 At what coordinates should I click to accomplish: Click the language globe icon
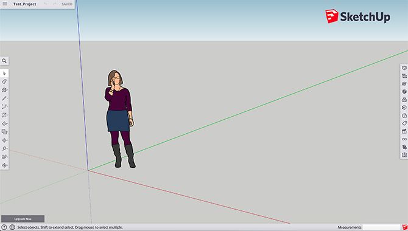(x=12, y=227)
